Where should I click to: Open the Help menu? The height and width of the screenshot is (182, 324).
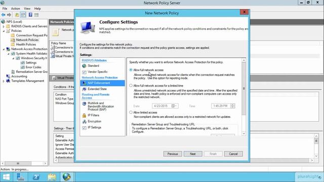click(x=37, y=9)
